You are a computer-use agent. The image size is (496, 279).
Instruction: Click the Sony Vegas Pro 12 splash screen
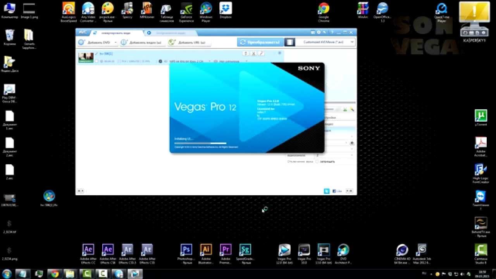pyautogui.click(x=247, y=108)
